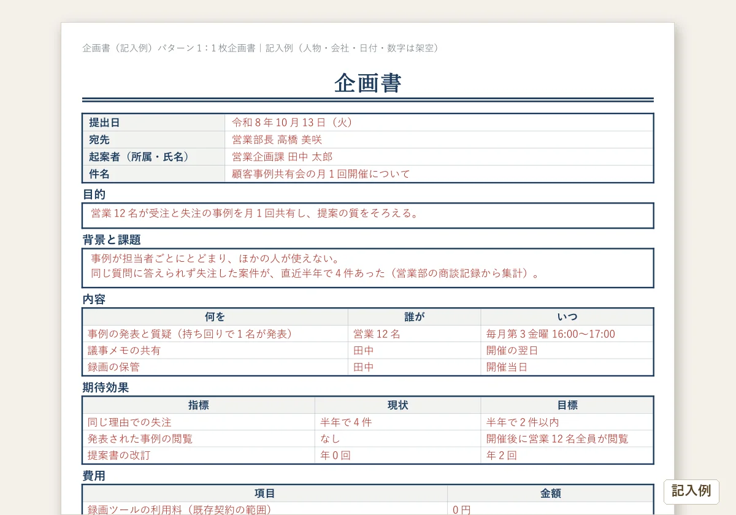The image size is (736, 515).
Task: Click 田中 in the 録画の保管 row
Action: point(415,367)
